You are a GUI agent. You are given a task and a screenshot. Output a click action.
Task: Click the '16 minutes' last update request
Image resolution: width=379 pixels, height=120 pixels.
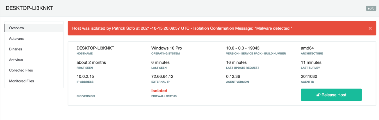point(236,62)
